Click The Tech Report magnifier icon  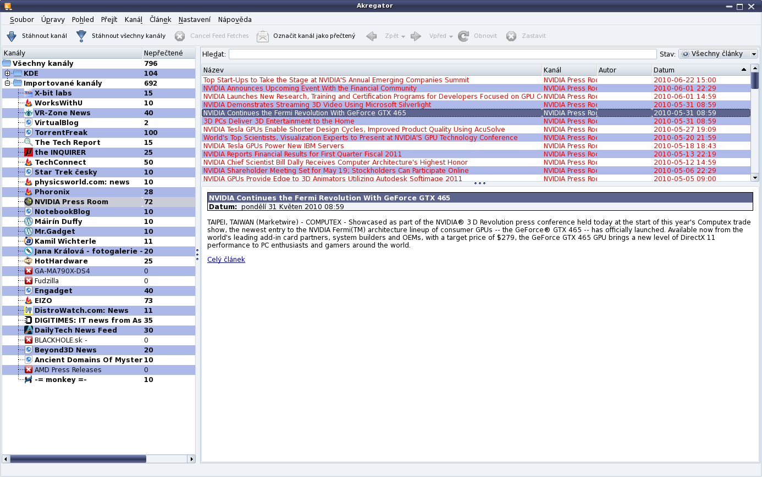[x=29, y=143]
